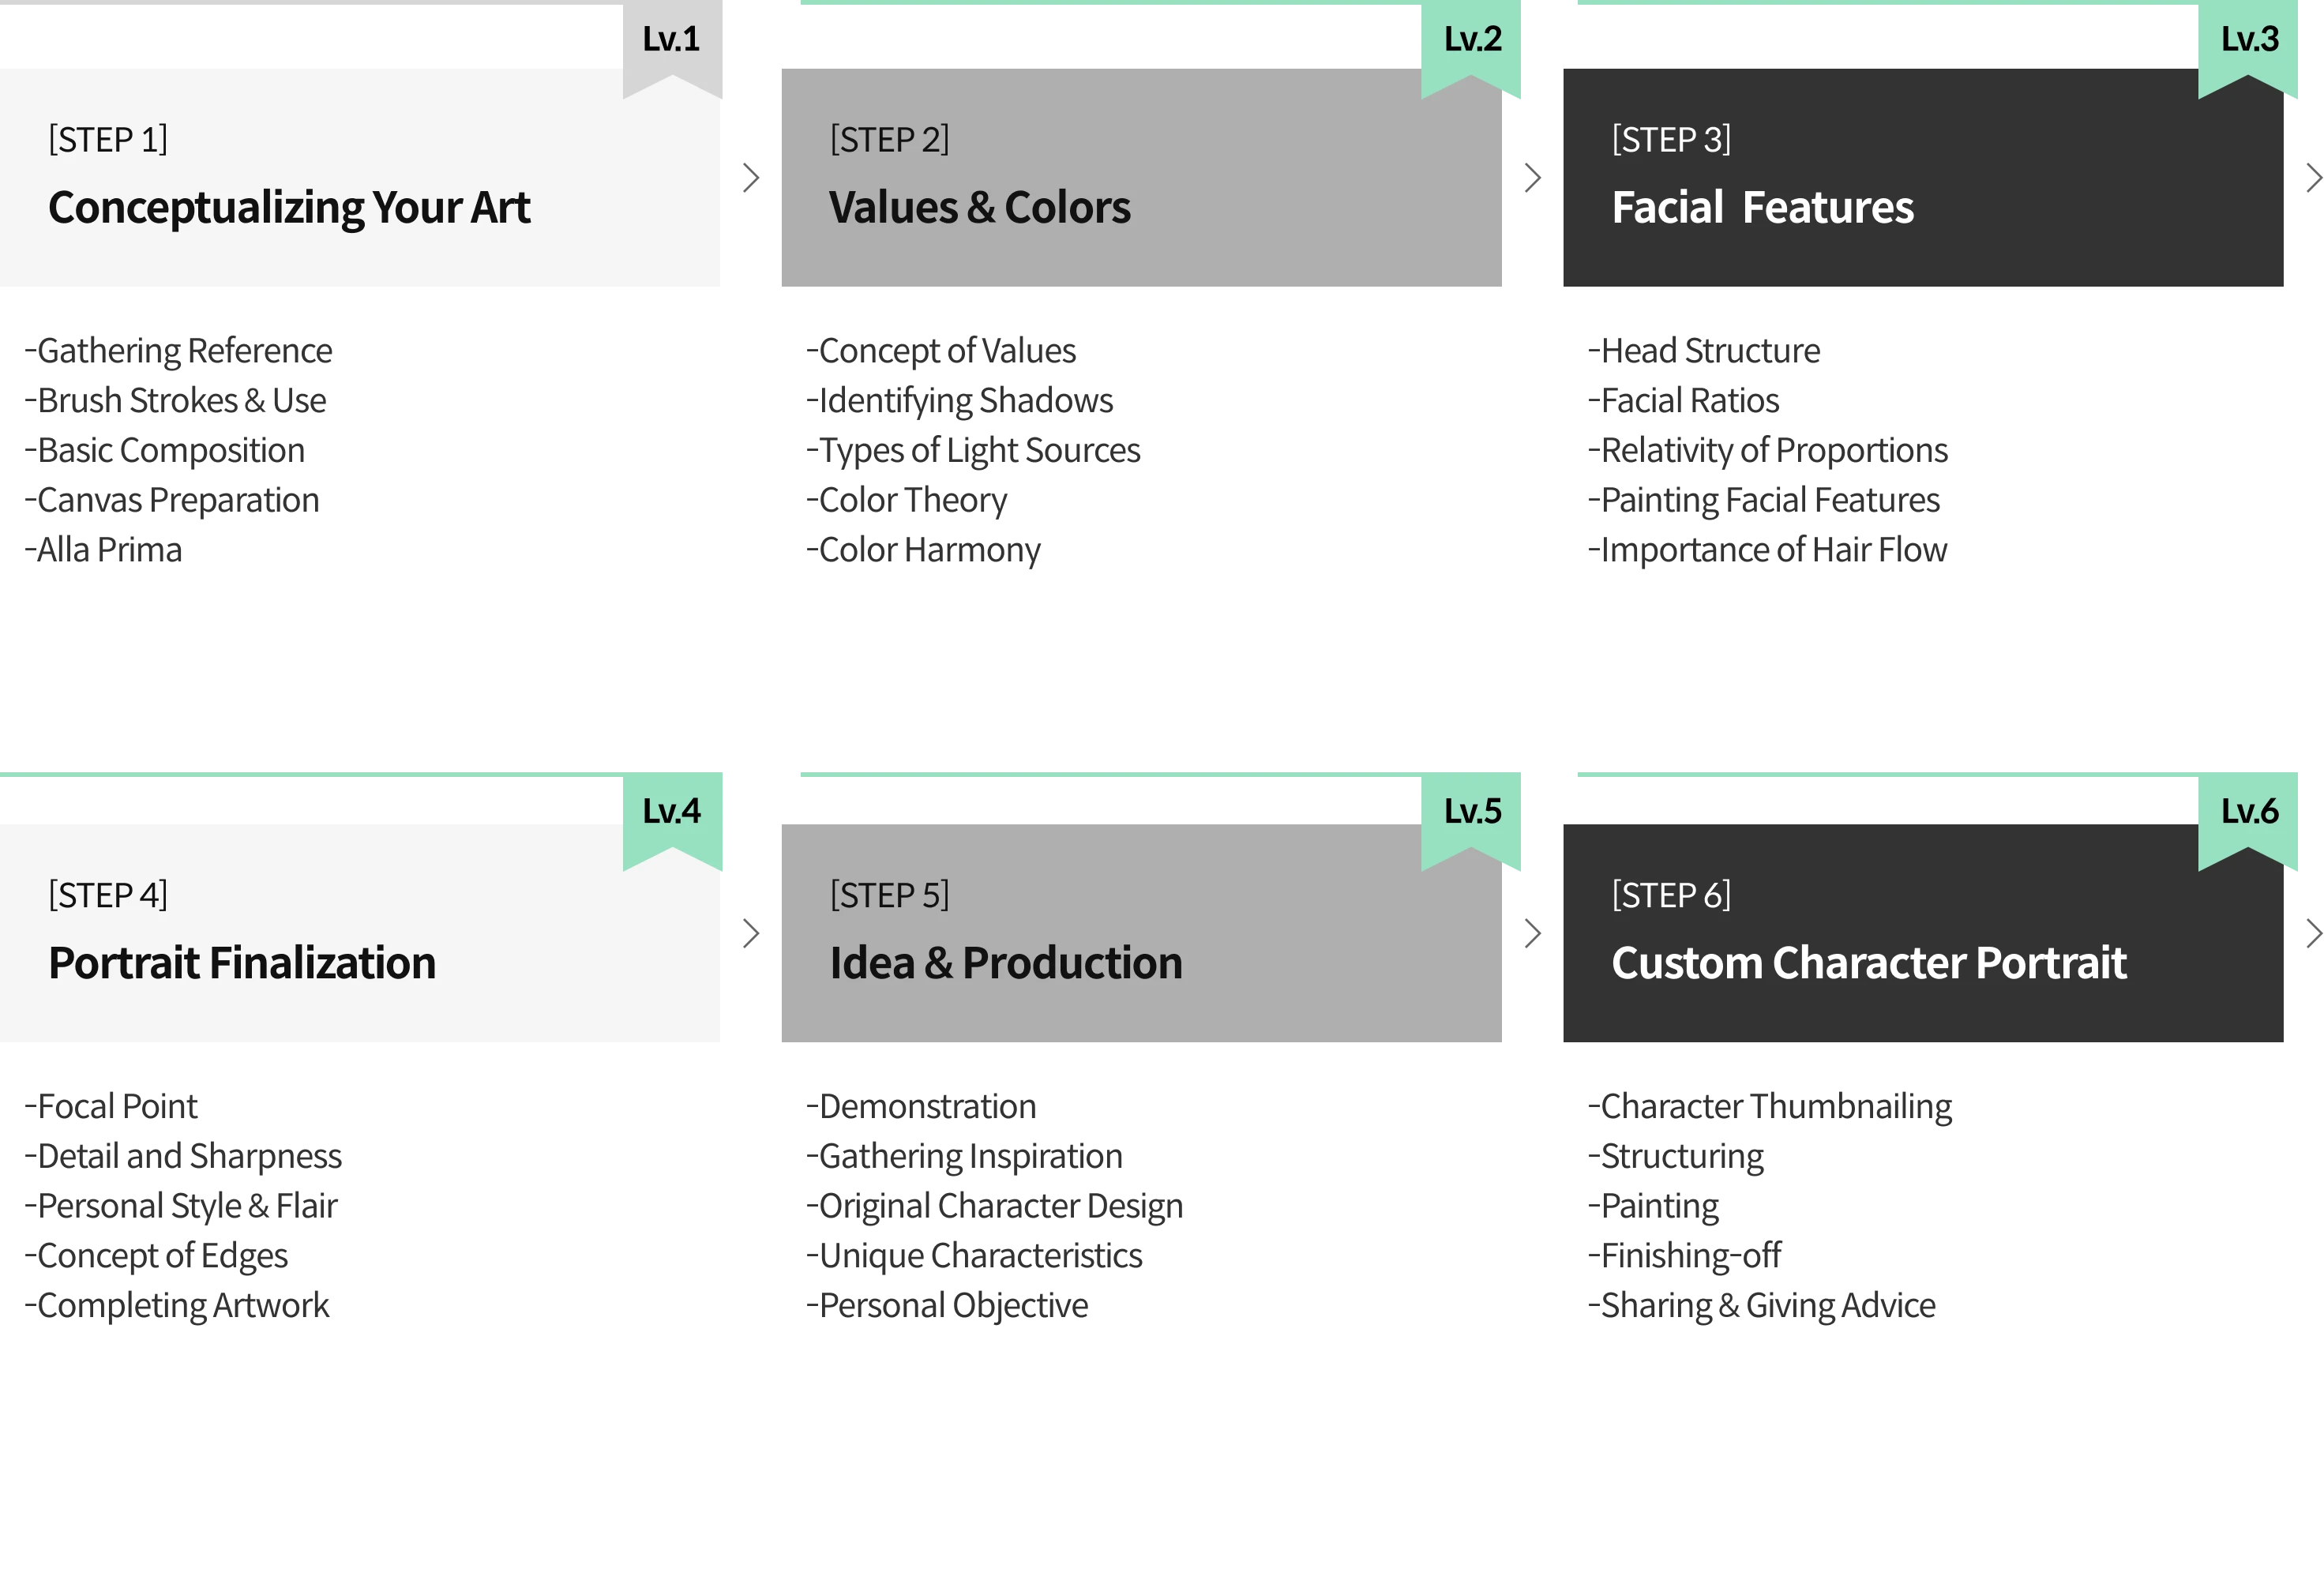2324x1580 pixels.
Task: Click the Alla Prima list item
Action: pos(104,550)
